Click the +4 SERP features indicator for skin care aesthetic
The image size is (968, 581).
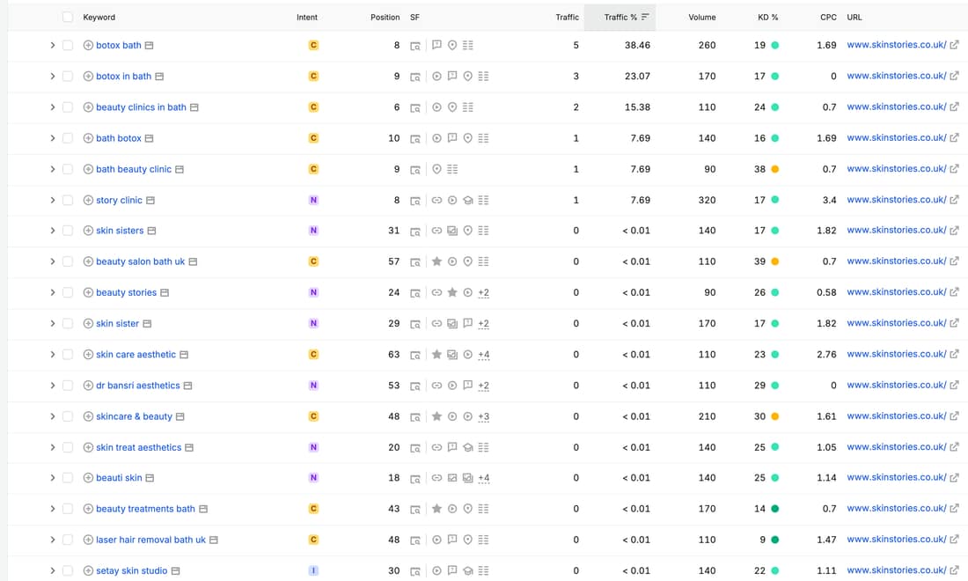click(x=483, y=355)
